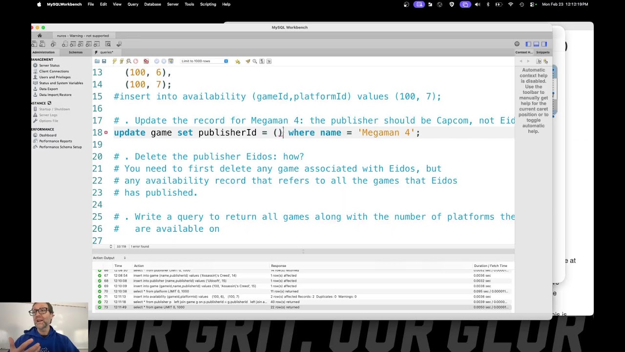The image size is (625, 352).
Task: Toggle display of invisible characters icon
Action: pos(262,61)
